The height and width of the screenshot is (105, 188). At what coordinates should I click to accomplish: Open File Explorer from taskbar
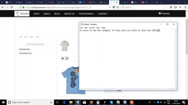(71, 102)
